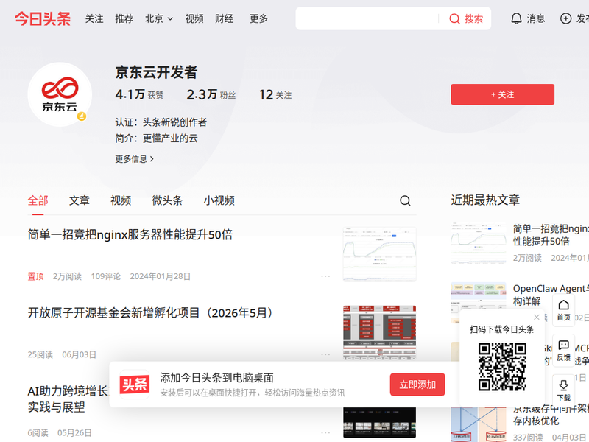Open more options for the nginx article
This screenshot has height=442, width=589.
coord(325,276)
